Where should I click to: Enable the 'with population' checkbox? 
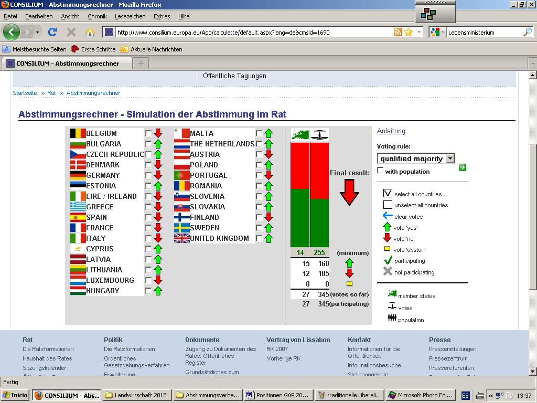380,171
